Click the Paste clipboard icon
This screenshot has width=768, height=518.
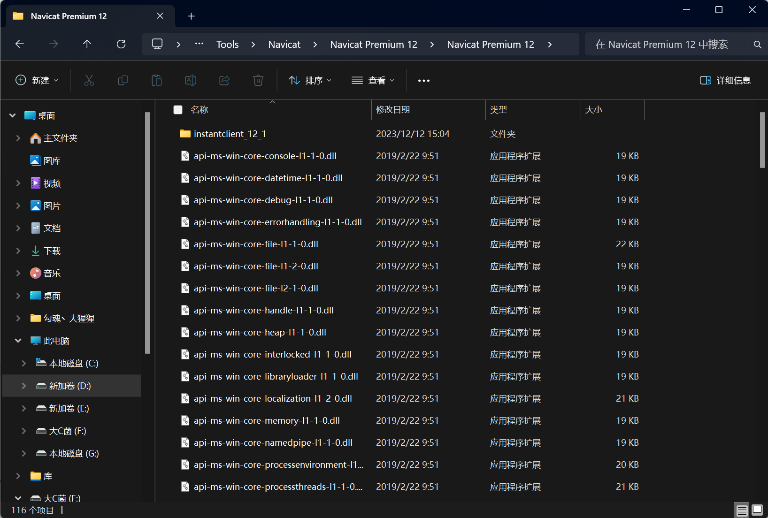(157, 80)
